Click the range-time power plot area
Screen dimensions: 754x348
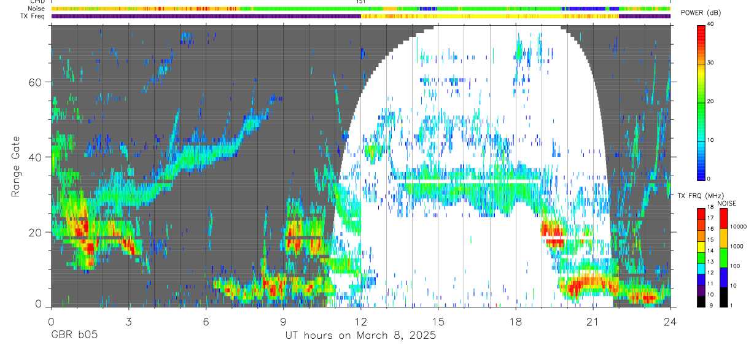pyautogui.click(x=361, y=166)
